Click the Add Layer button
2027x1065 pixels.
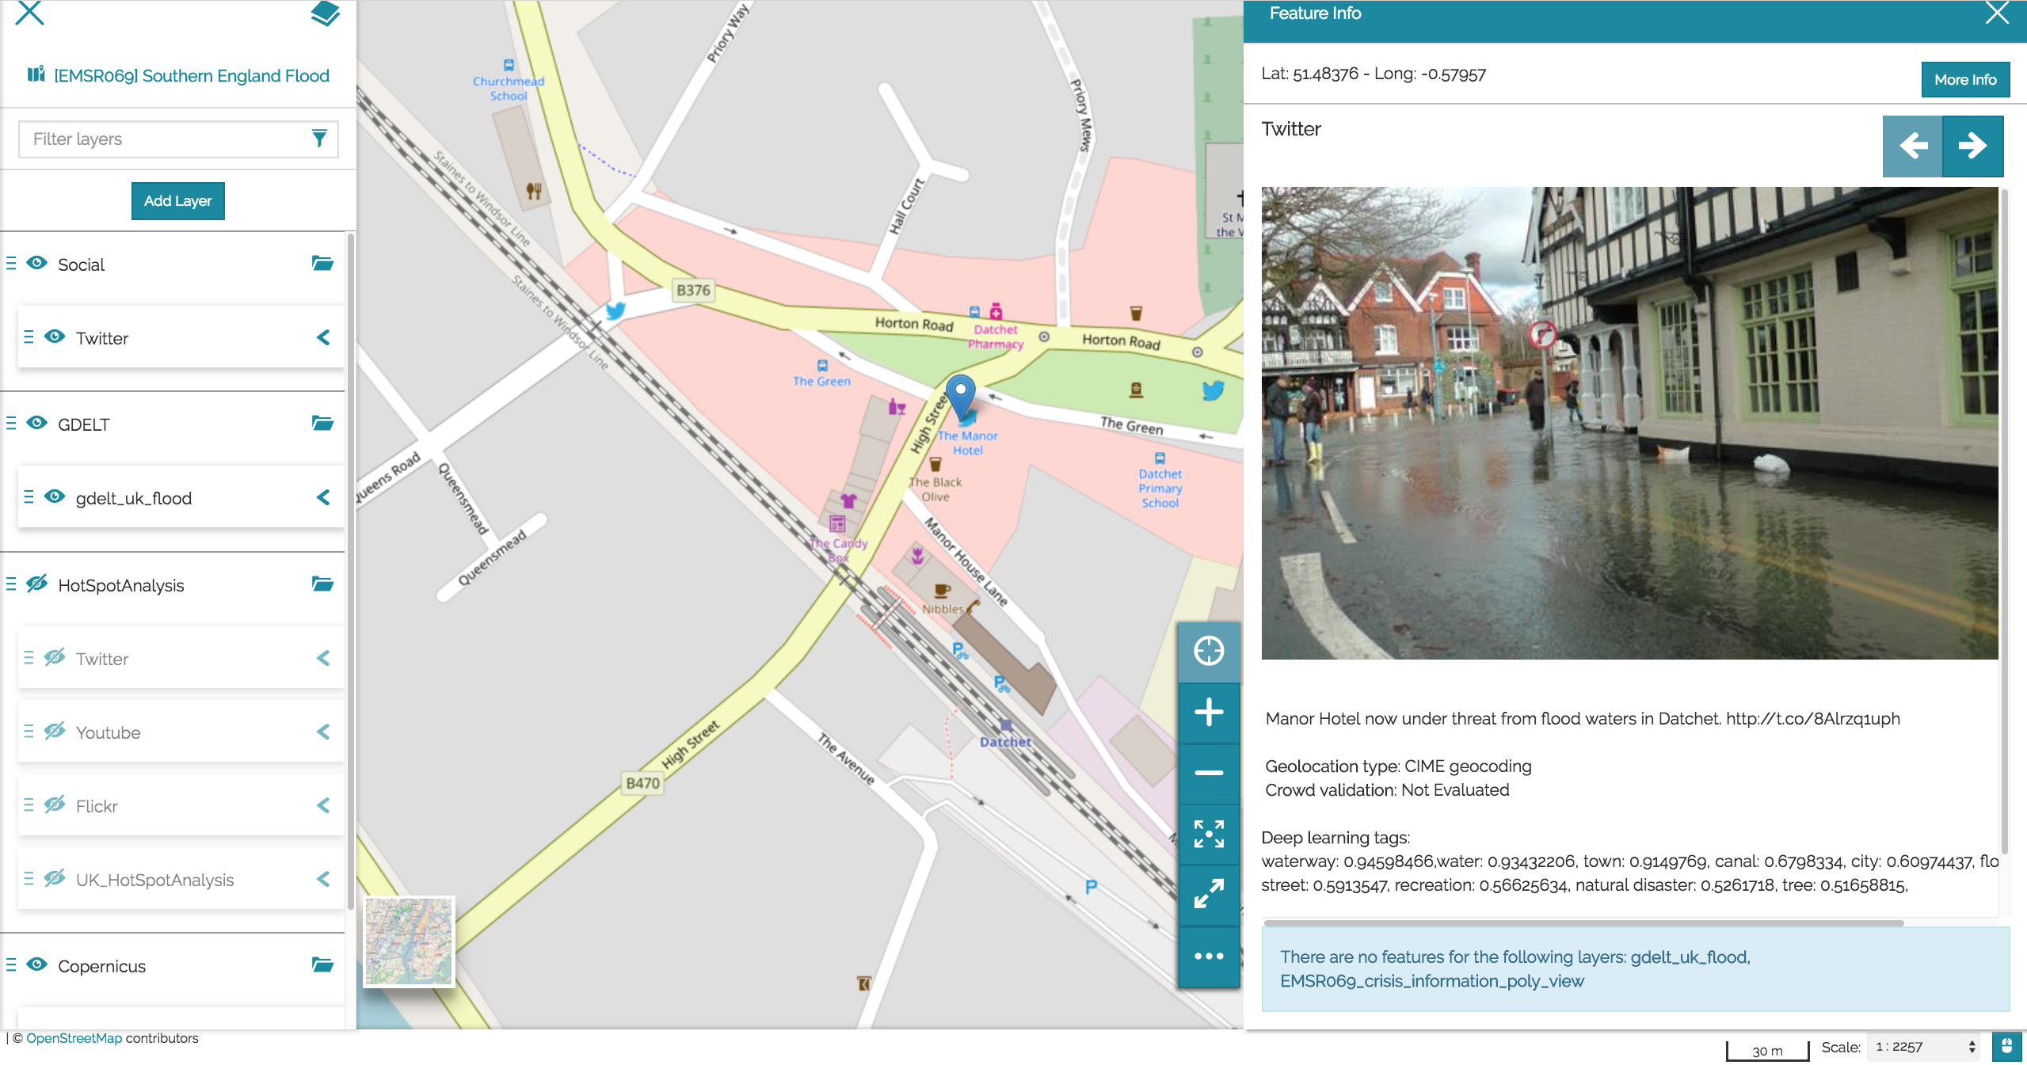click(178, 201)
